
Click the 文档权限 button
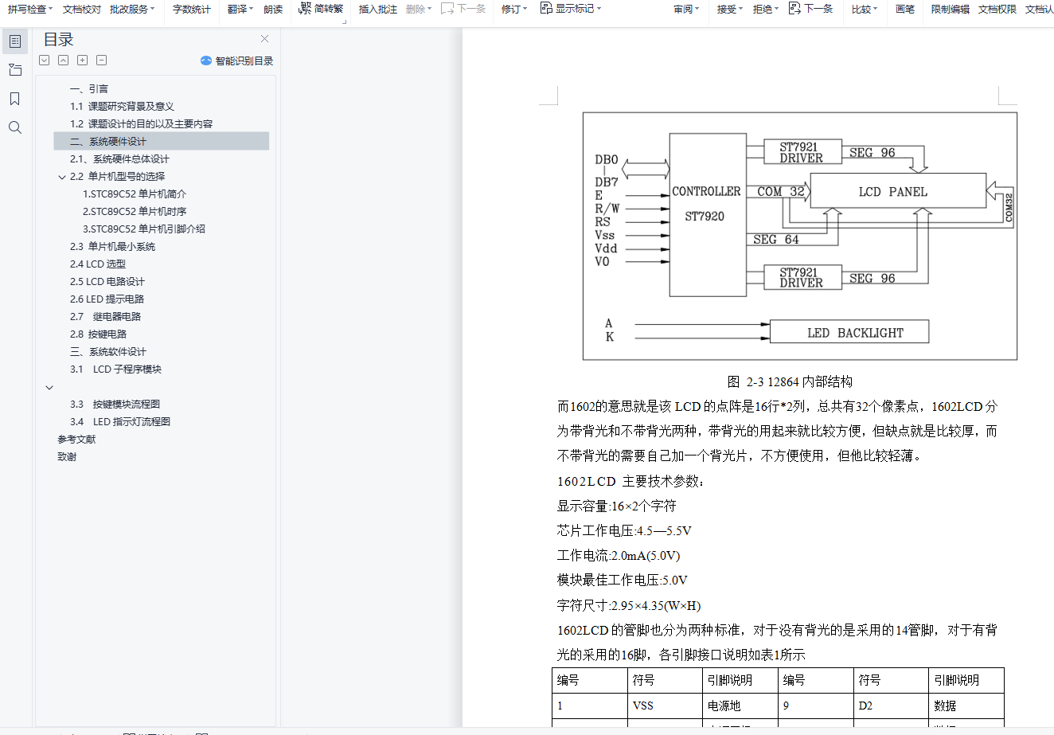click(x=997, y=10)
